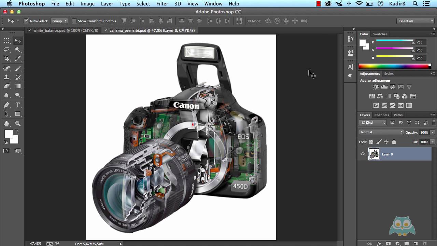Select the Clone Stamp tool
Image resolution: width=437 pixels, height=246 pixels.
6,77
